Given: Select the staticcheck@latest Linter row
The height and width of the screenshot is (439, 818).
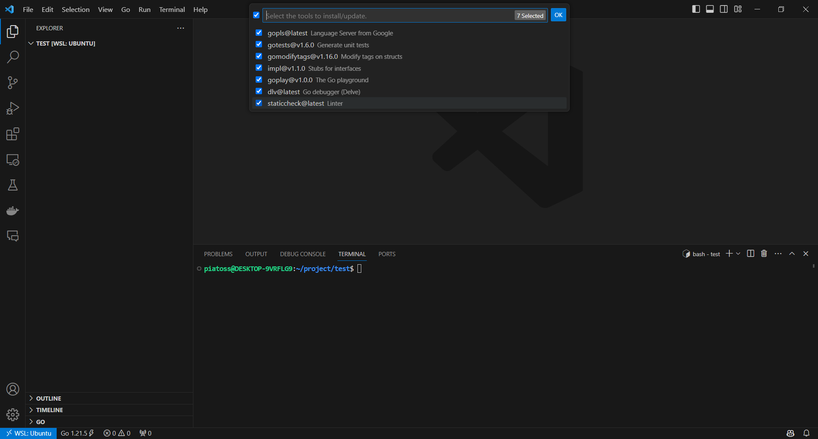Looking at the screenshot, I should coord(409,103).
